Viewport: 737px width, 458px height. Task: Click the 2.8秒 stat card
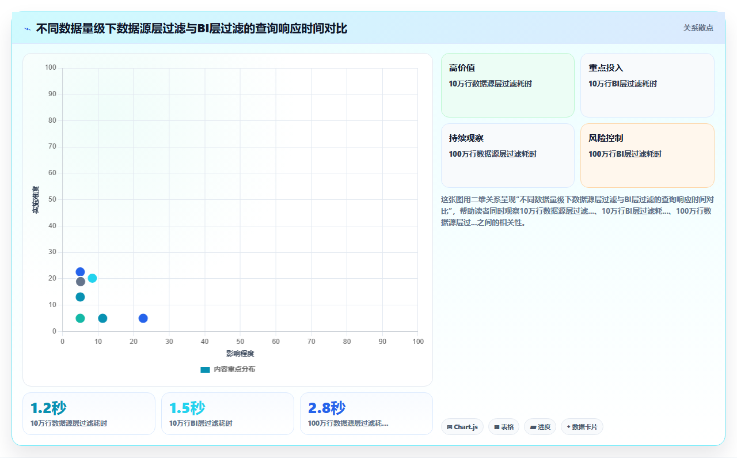366,414
